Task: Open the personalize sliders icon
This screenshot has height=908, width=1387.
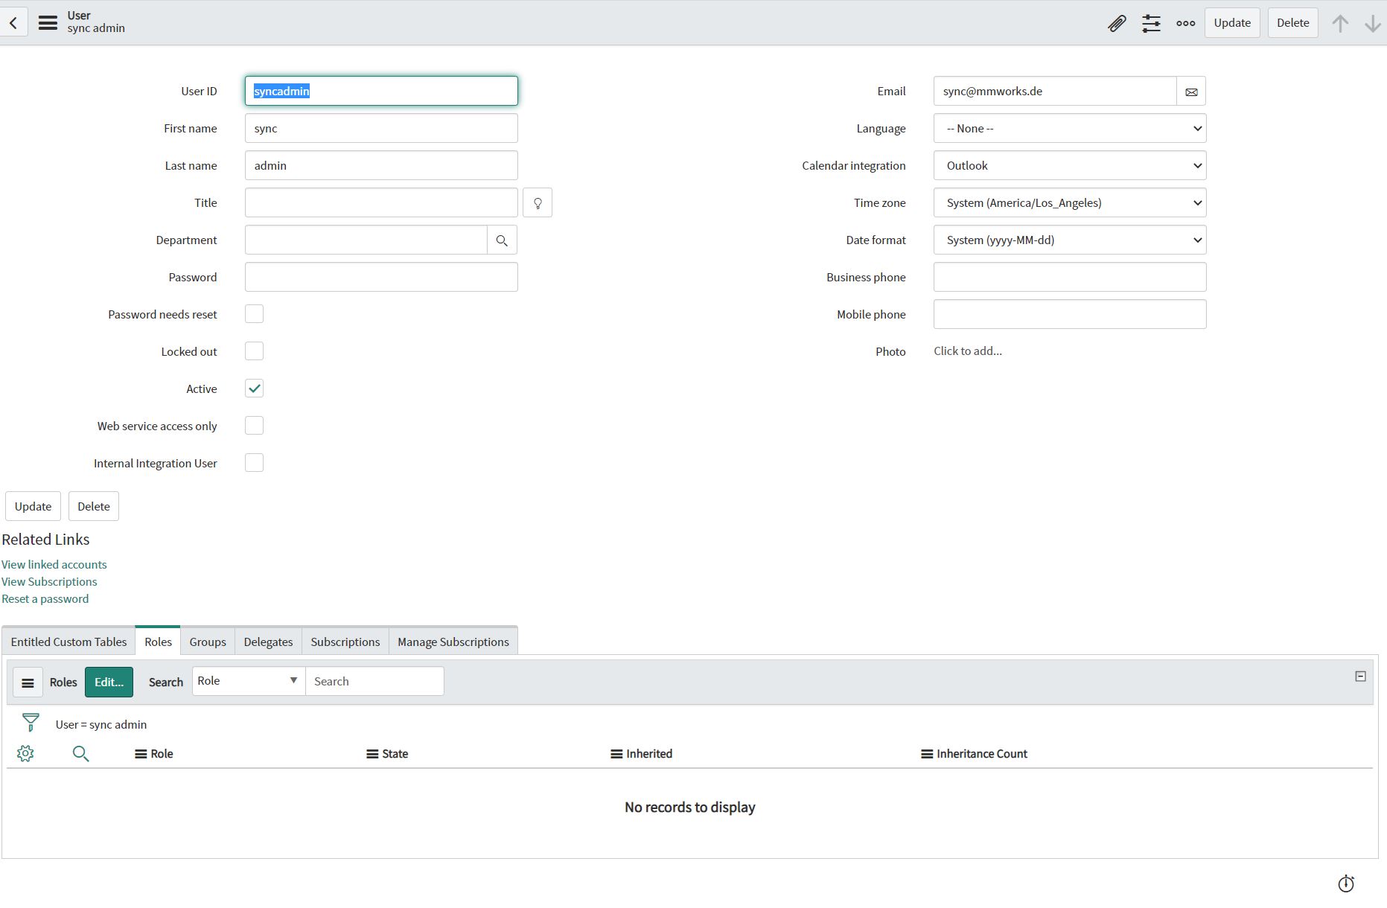Action: 1151,23
